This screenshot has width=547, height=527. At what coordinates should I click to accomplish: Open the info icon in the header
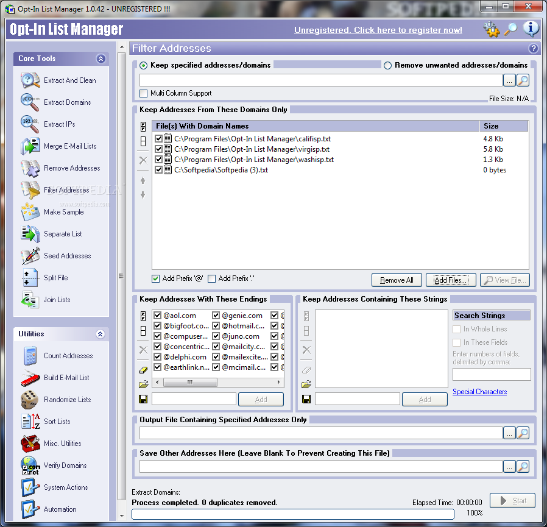click(x=531, y=29)
